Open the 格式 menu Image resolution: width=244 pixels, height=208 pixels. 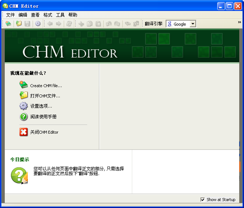(48, 15)
